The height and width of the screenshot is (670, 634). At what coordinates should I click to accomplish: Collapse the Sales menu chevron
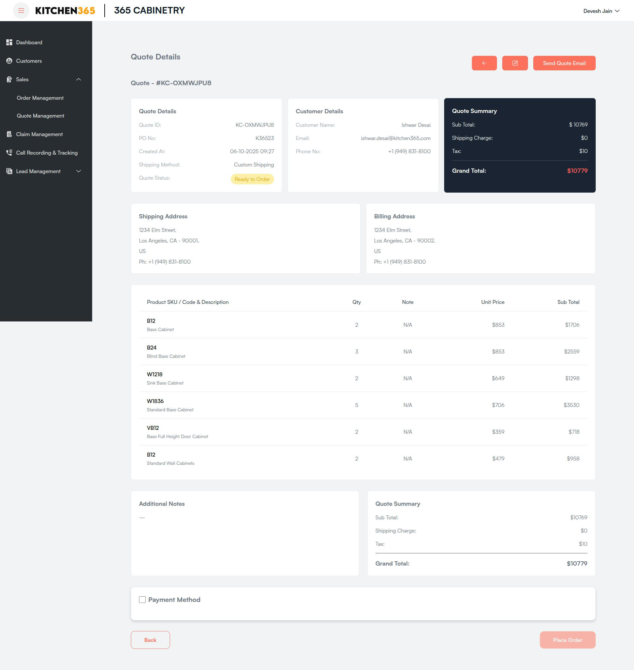(x=79, y=79)
